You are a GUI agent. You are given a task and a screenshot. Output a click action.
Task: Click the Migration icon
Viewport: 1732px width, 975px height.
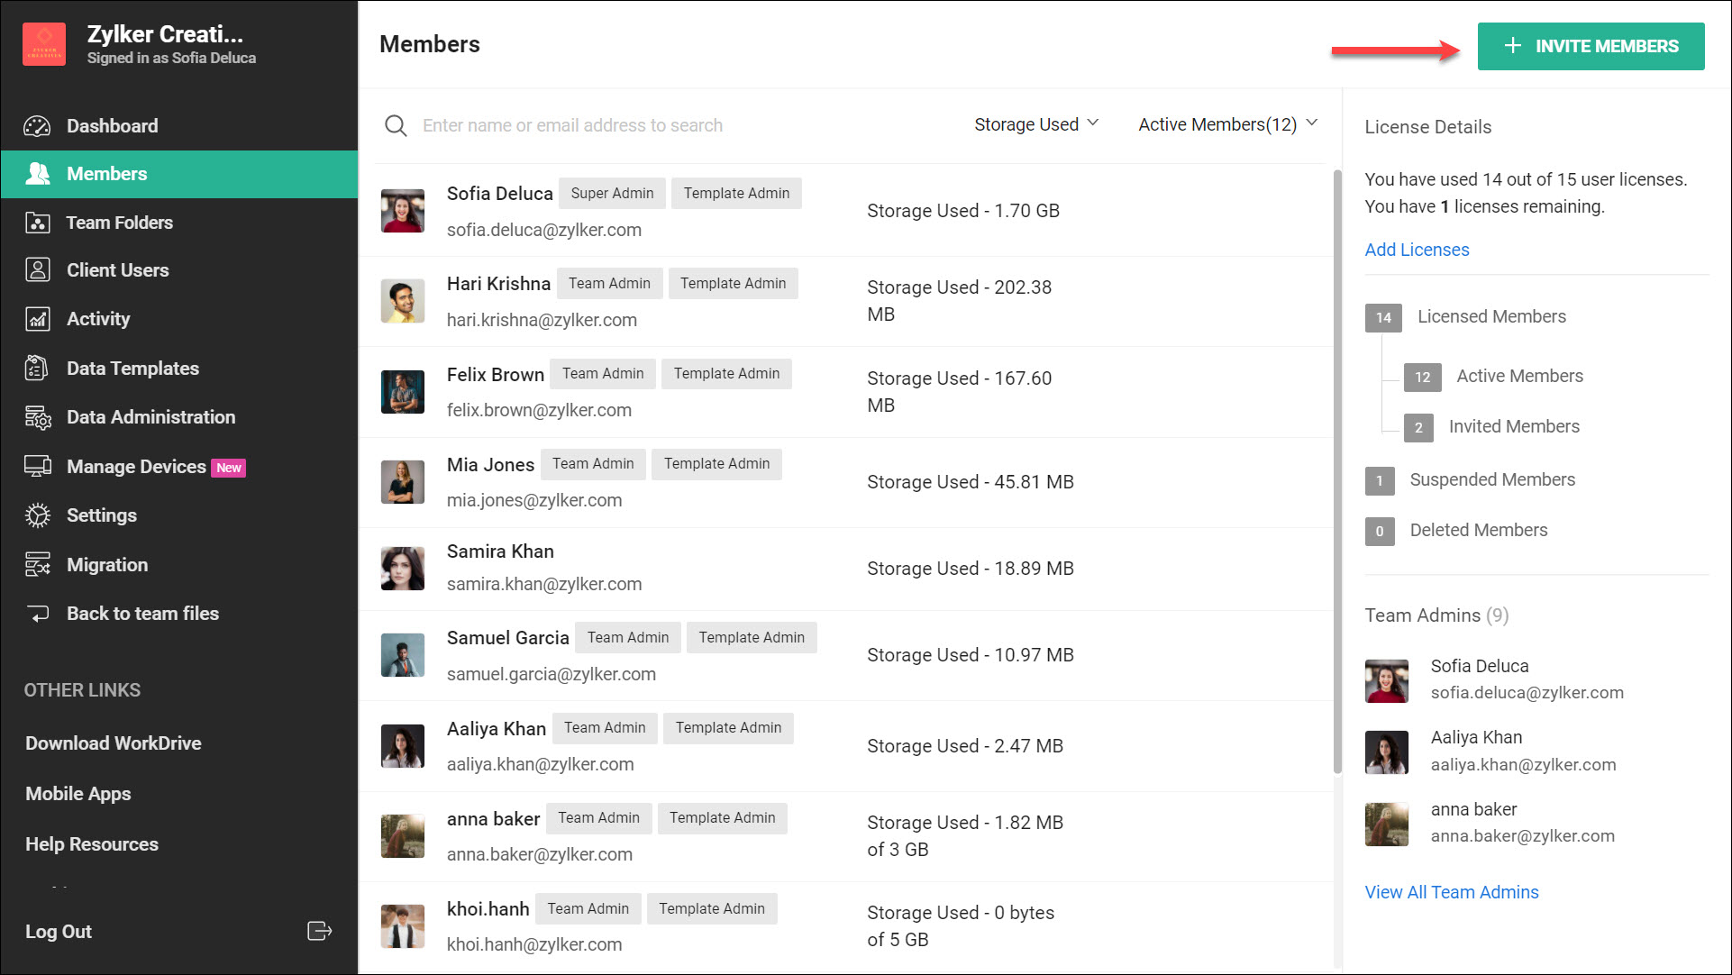point(37,565)
